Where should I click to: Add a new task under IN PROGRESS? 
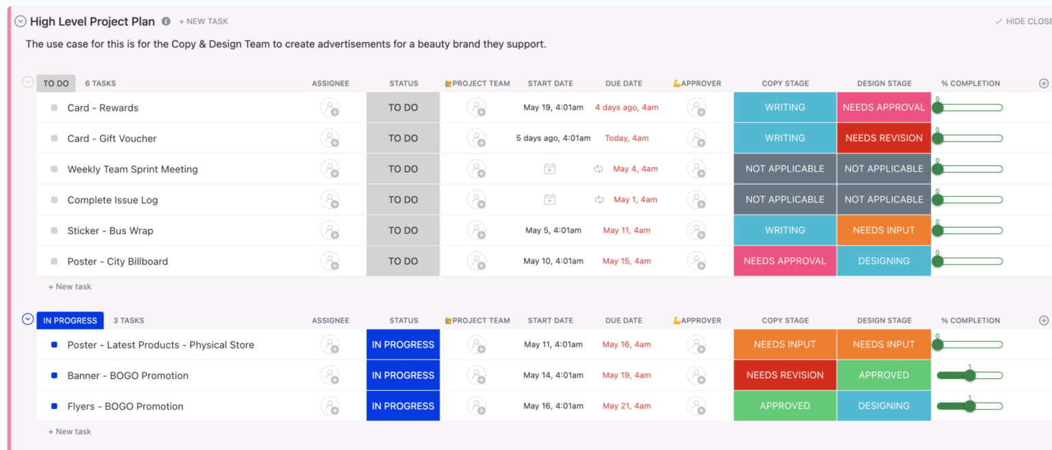point(69,431)
